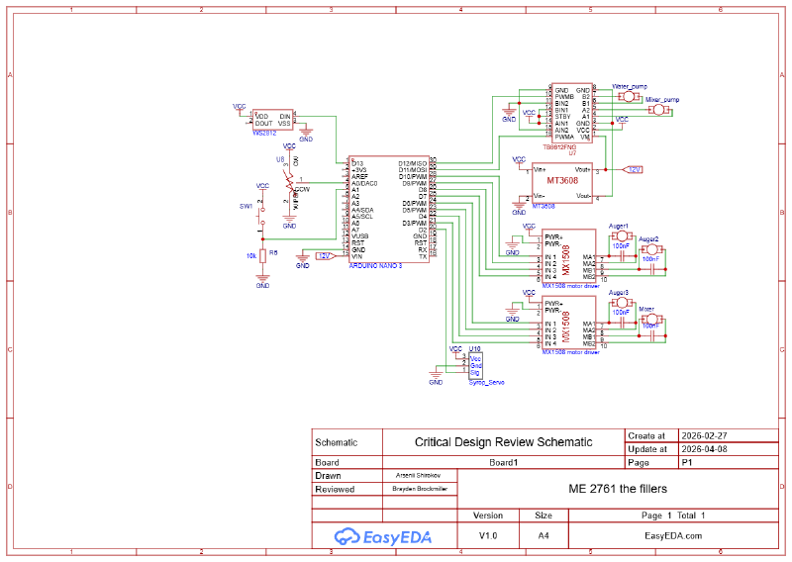Click the VCC flag above switch SW1
This screenshot has height=562, width=792.
click(x=262, y=187)
